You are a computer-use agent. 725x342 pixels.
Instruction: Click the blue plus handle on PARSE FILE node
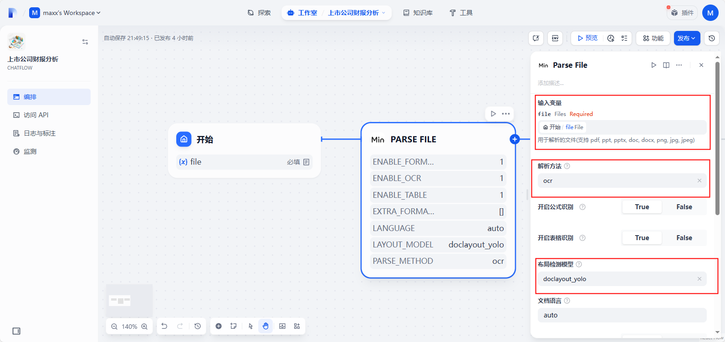(x=515, y=139)
